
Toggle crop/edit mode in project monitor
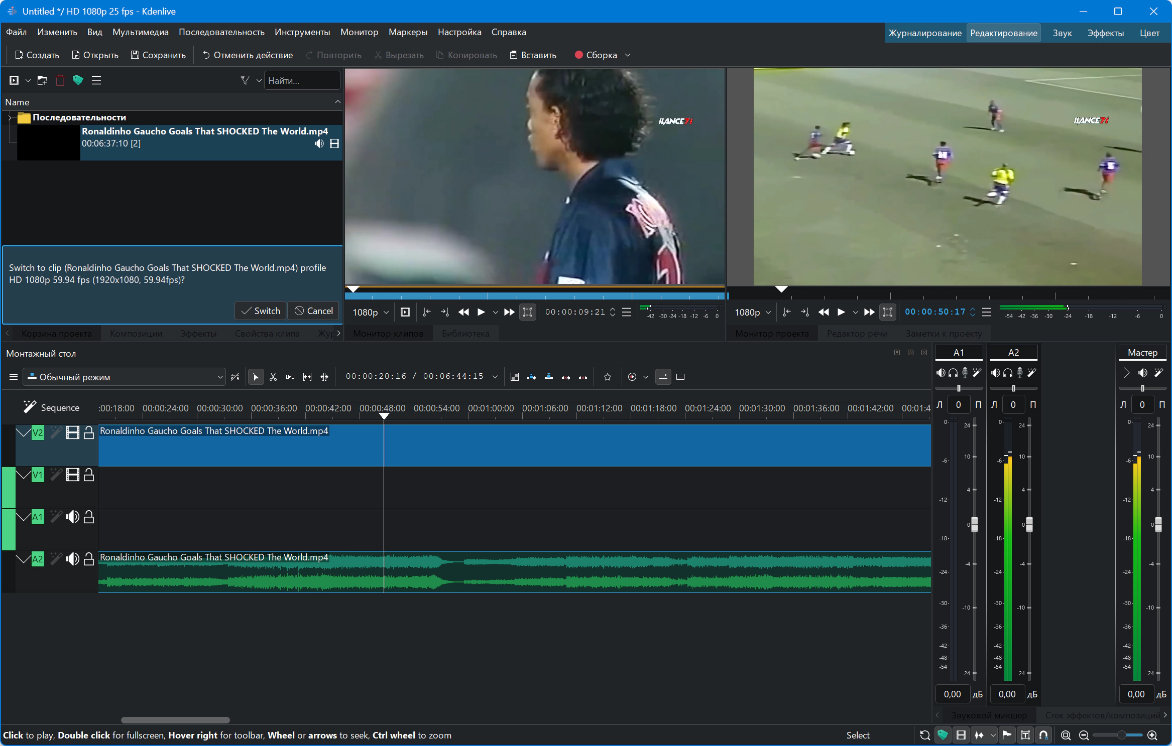(x=888, y=312)
